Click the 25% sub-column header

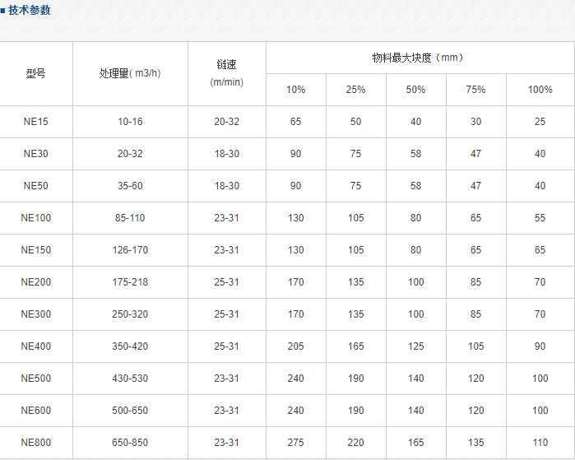[x=355, y=90]
